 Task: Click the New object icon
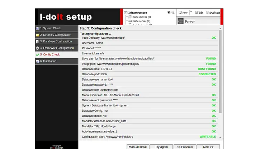pyautogui.click(x=180, y=13)
